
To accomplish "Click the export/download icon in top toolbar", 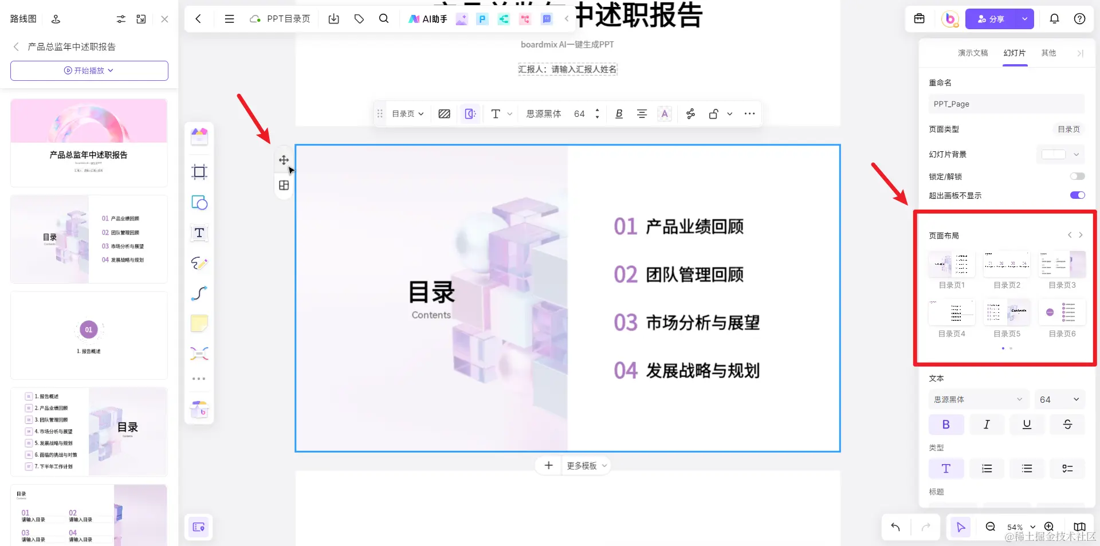I will (334, 19).
